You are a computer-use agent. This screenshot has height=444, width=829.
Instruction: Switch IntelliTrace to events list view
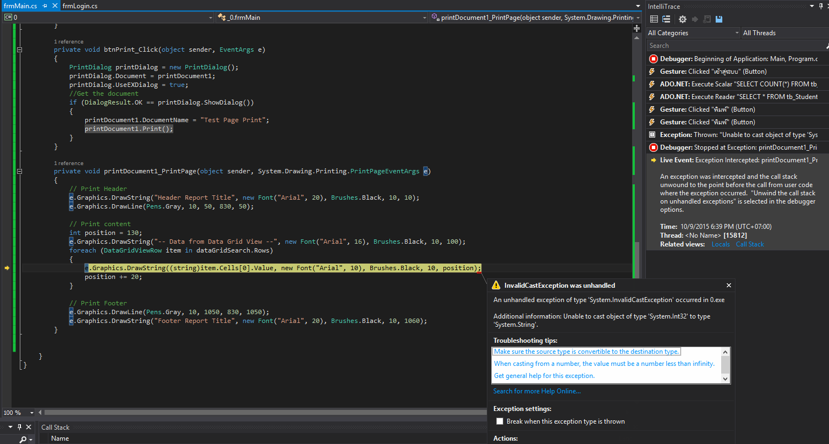[x=654, y=19]
